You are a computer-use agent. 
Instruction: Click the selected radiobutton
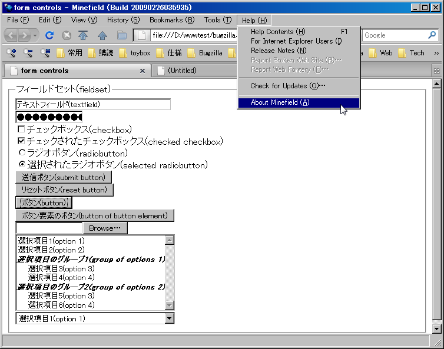[x=22, y=164]
